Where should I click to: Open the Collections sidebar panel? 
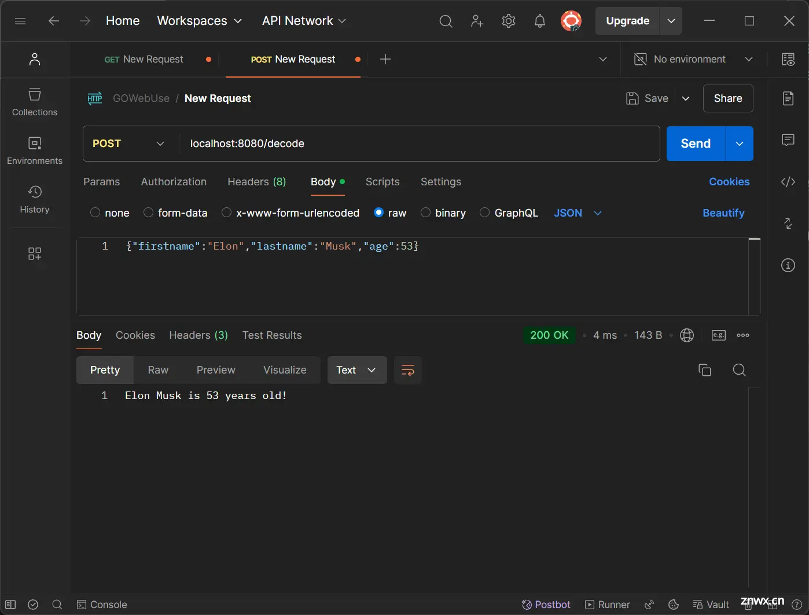pos(35,103)
